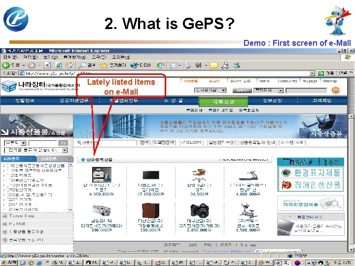The image size is (355, 266).
Task: Click the product search input field
Action: coord(118,142)
